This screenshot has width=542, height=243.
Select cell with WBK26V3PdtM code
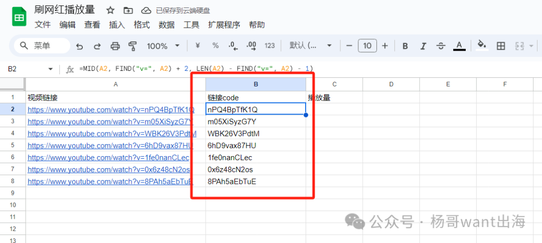(x=256, y=134)
